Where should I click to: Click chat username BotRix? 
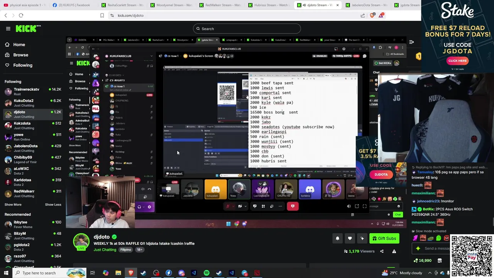pyautogui.click(x=428, y=209)
